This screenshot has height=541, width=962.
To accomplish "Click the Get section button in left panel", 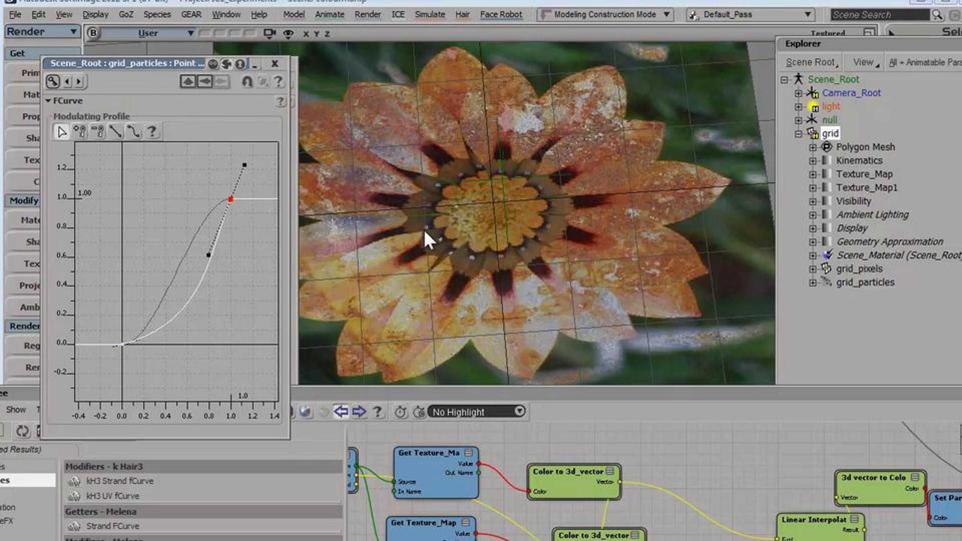I will point(42,53).
